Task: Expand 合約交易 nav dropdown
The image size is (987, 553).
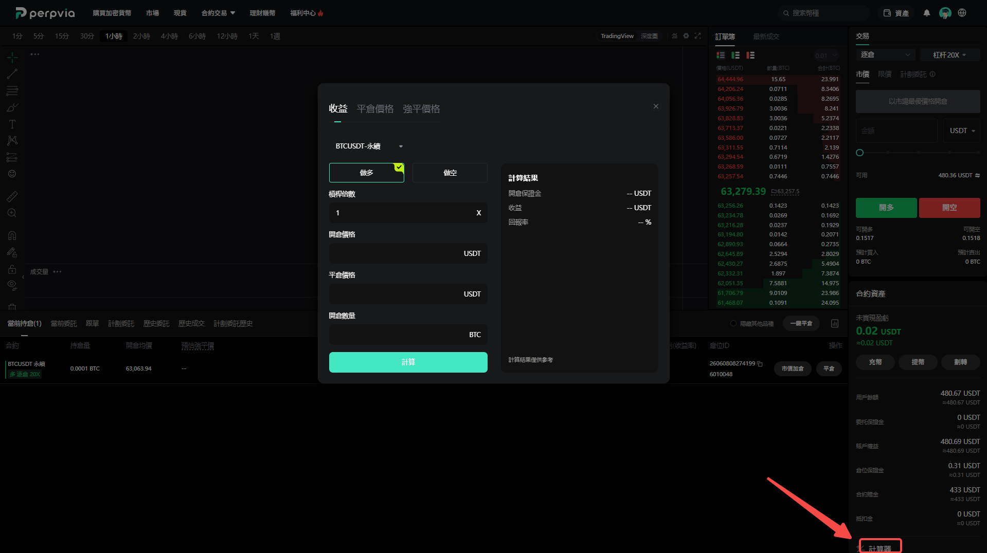Action: (218, 13)
